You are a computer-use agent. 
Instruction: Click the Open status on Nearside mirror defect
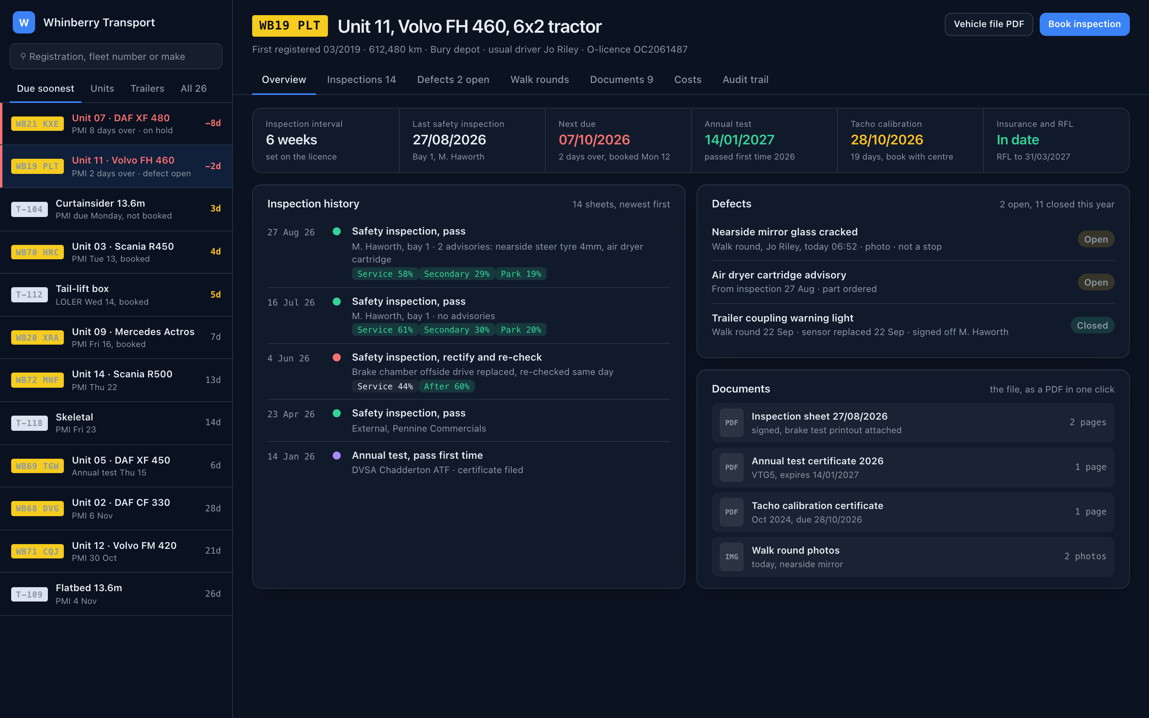[x=1096, y=239]
